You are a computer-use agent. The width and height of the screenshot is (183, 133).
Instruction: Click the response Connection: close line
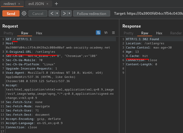141,60
